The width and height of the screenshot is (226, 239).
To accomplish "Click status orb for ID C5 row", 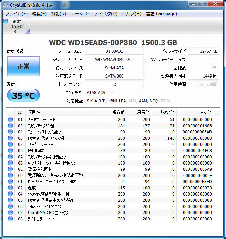I will [10, 200].
